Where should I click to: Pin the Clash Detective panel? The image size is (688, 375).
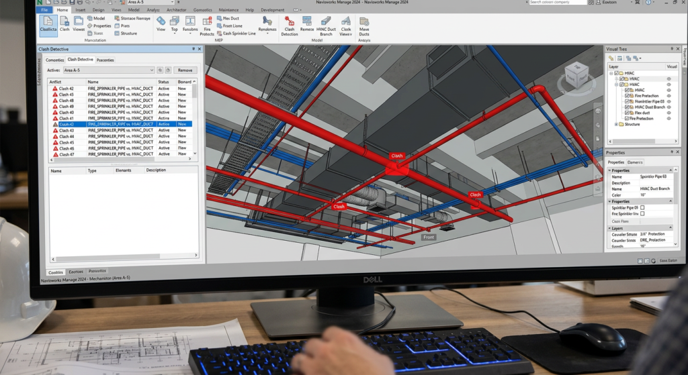coord(193,49)
